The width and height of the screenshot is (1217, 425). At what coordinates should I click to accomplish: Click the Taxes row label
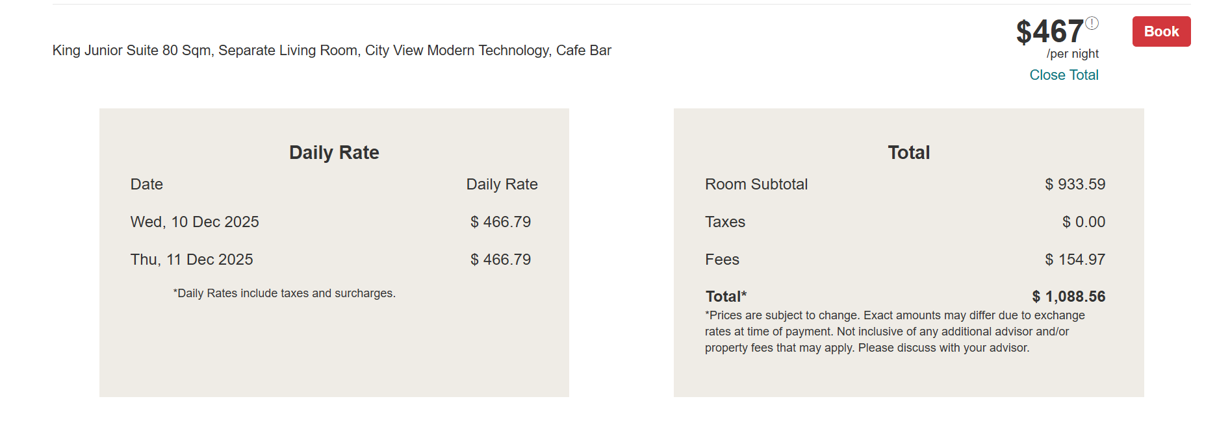[x=725, y=222]
